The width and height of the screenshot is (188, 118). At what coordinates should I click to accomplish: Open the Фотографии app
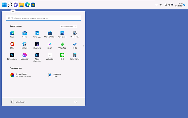point(62,34)
